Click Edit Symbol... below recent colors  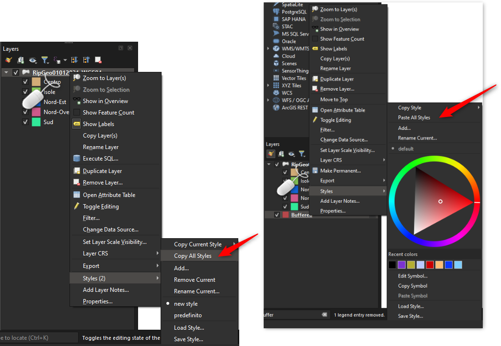coord(412,276)
